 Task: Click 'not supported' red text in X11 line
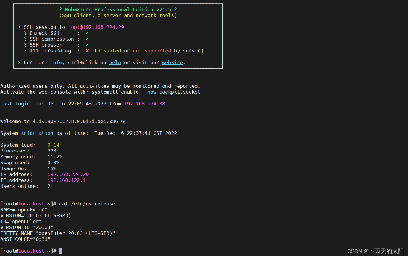[152, 51]
